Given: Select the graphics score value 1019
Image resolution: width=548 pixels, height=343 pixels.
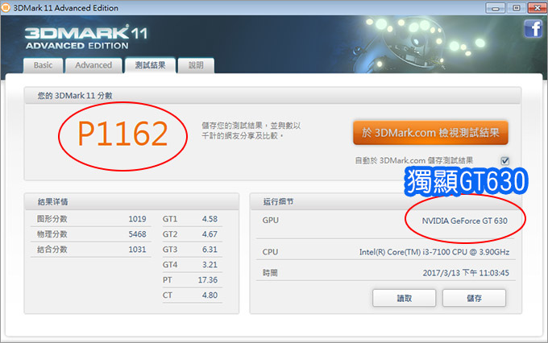Looking at the screenshot, I should [x=137, y=219].
